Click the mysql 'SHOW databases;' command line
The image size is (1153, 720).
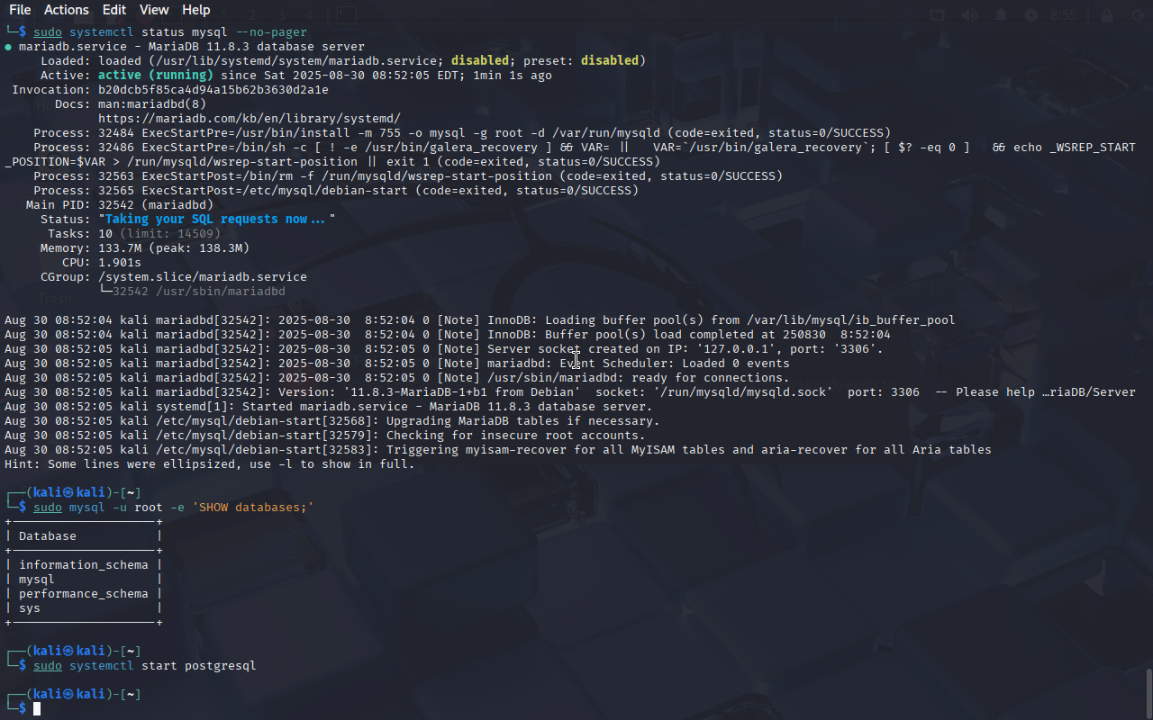click(174, 508)
